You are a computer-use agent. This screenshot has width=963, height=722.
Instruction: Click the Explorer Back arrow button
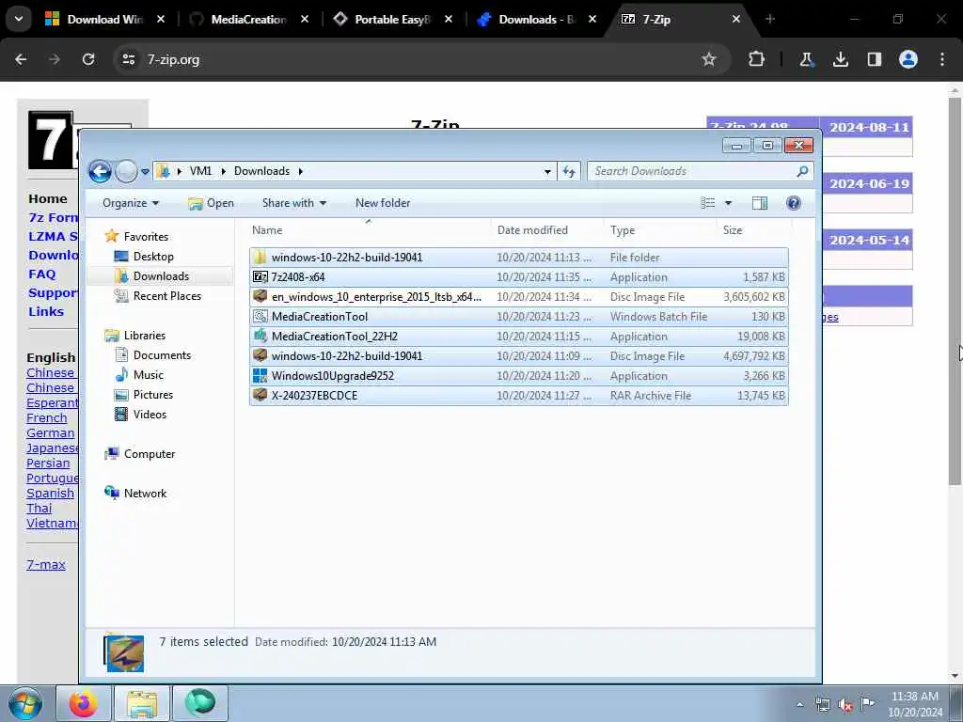100,171
